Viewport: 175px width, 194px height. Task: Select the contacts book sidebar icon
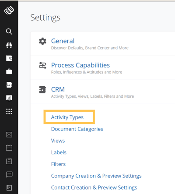point(9,85)
